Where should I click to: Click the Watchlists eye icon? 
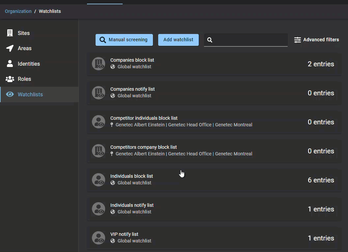tap(10, 94)
